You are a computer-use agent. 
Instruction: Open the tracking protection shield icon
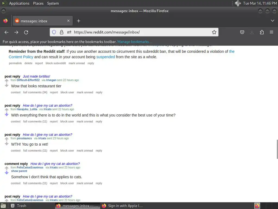click(x=54, y=32)
